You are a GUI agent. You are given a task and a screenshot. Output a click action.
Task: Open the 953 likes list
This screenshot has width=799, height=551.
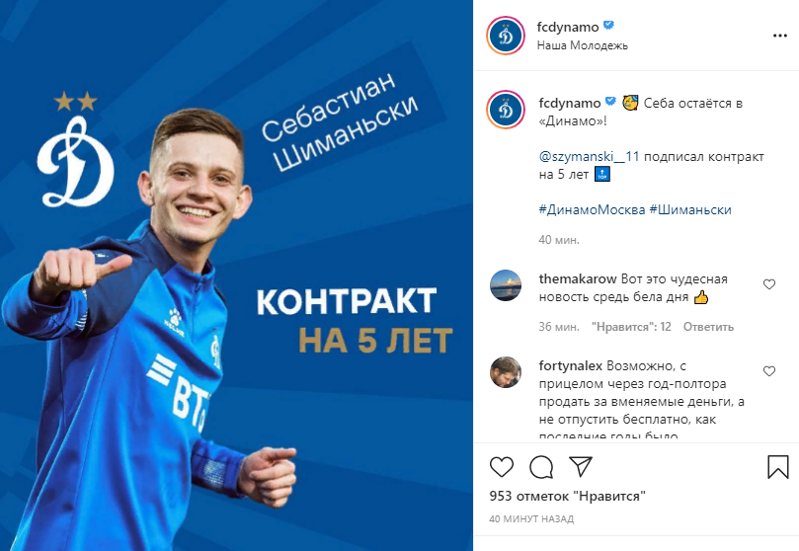tap(567, 496)
